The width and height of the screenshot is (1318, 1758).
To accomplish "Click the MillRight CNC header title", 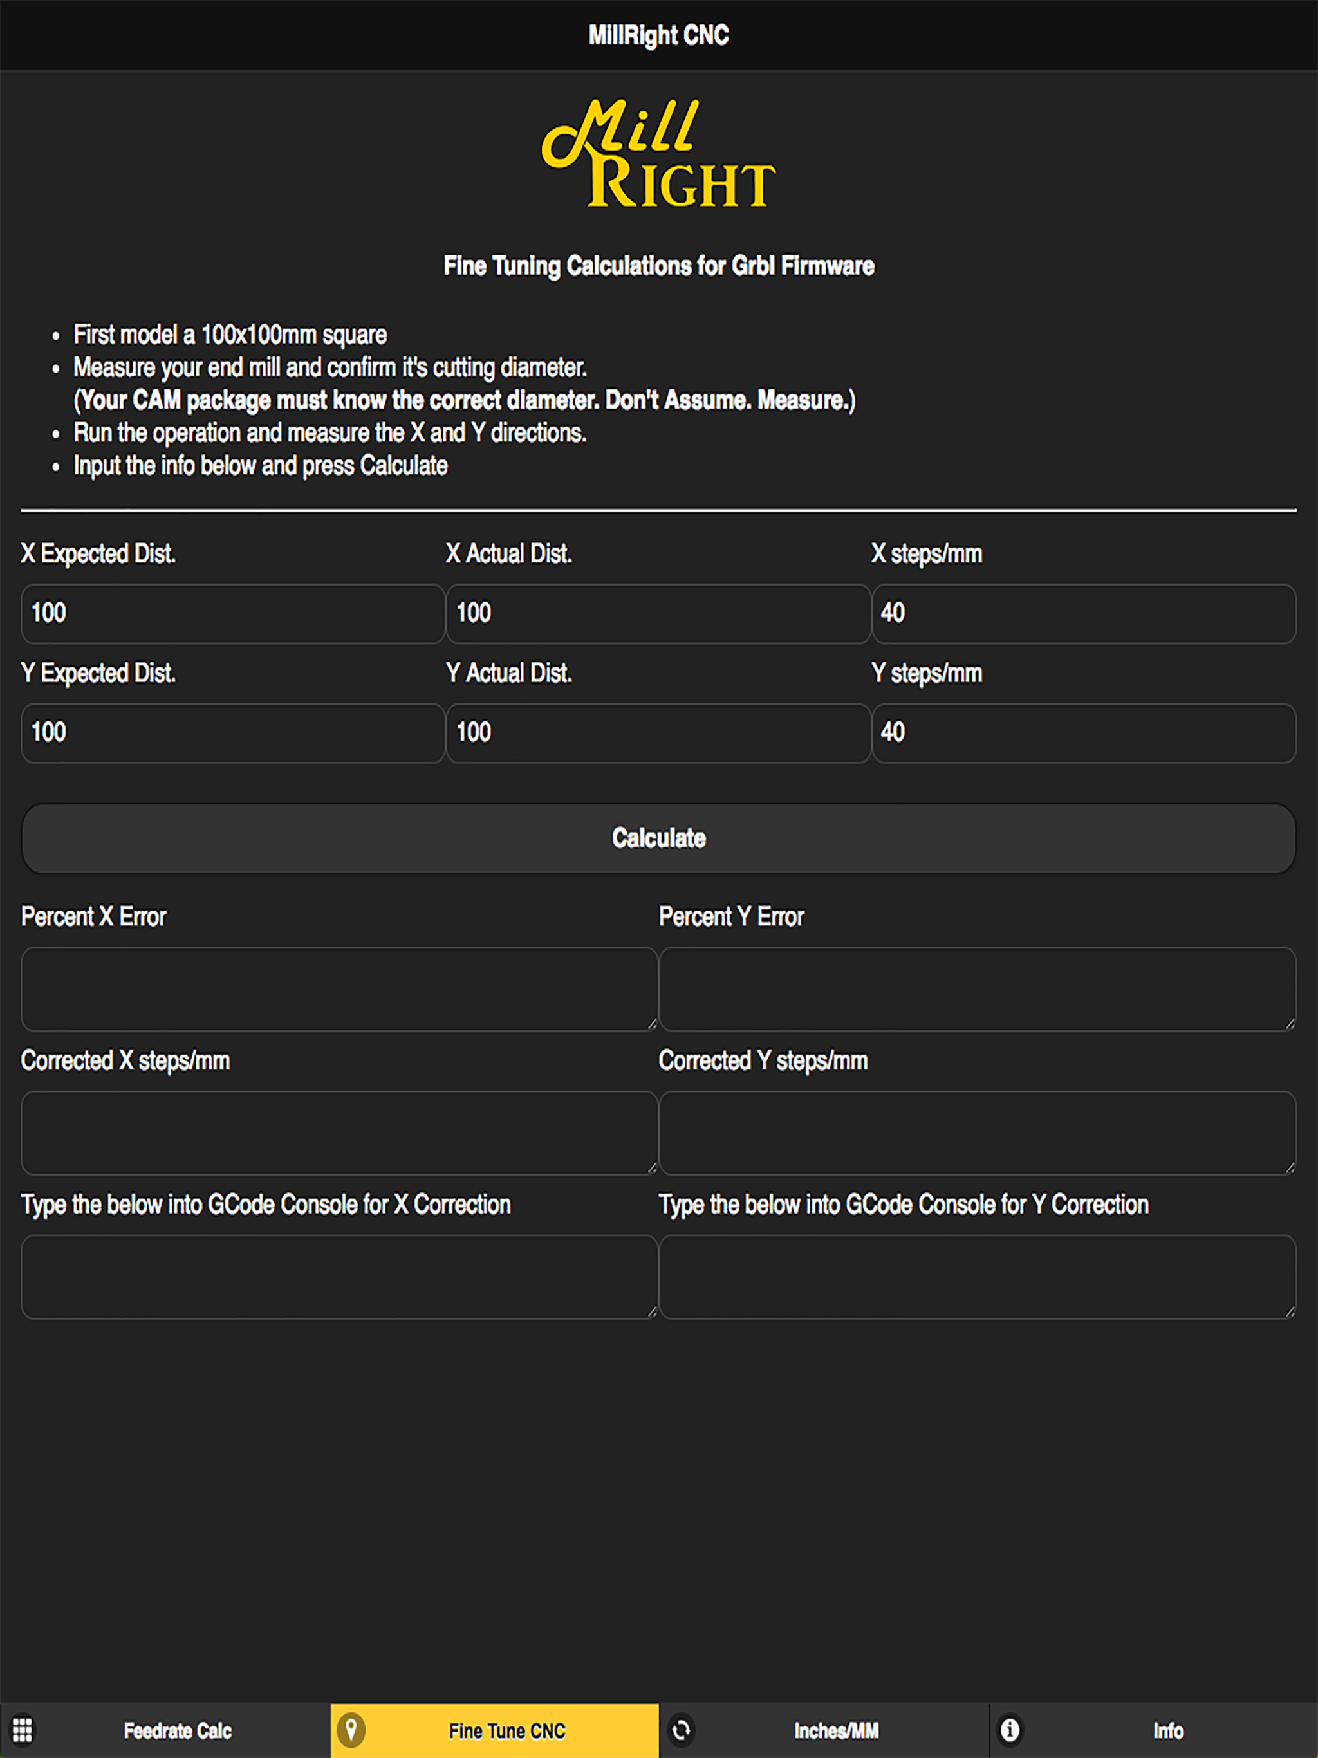I will [658, 35].
